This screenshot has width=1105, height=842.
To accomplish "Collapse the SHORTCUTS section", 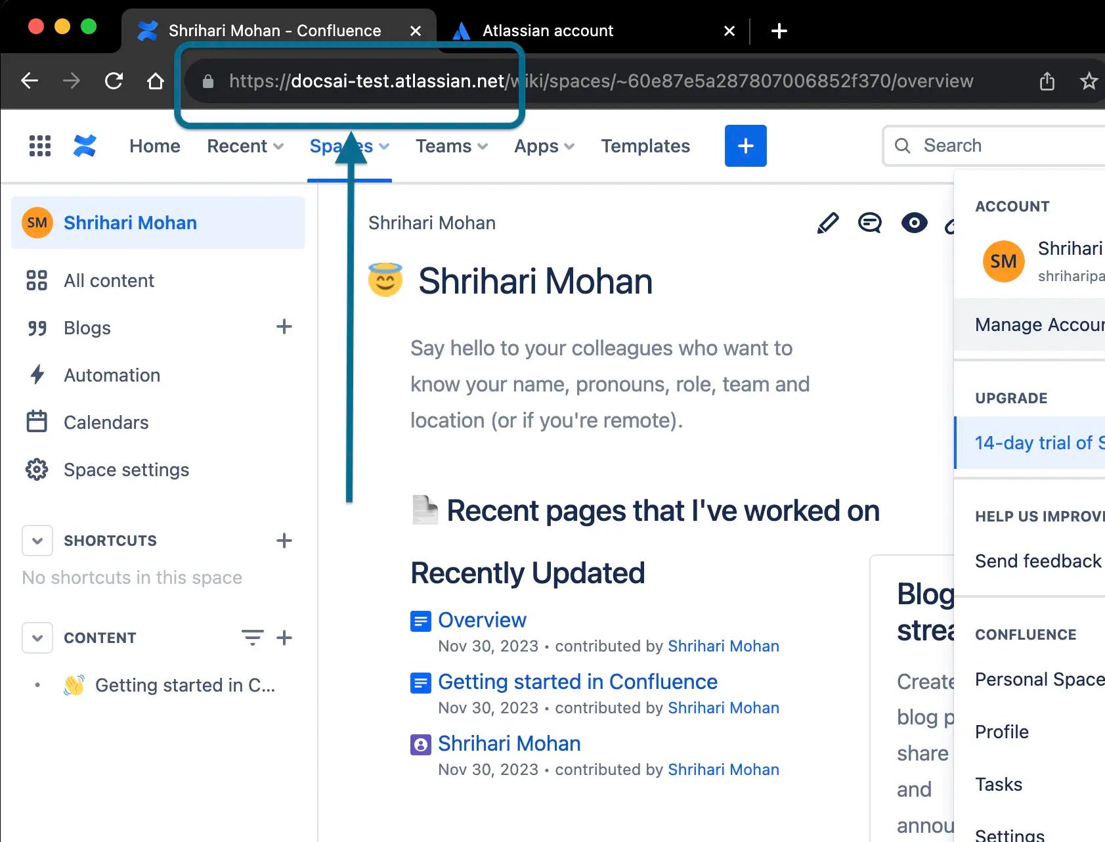I will coord(37,541).
